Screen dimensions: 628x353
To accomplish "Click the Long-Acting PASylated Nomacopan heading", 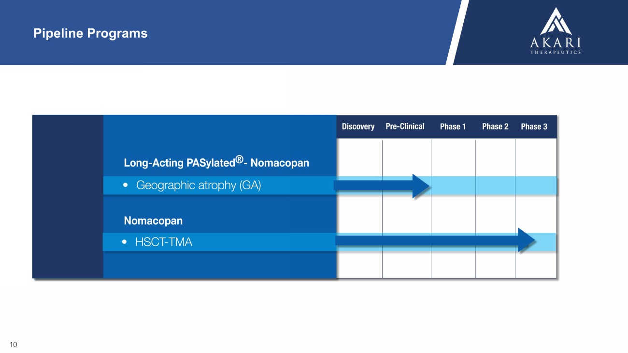I will coord(216,163).
